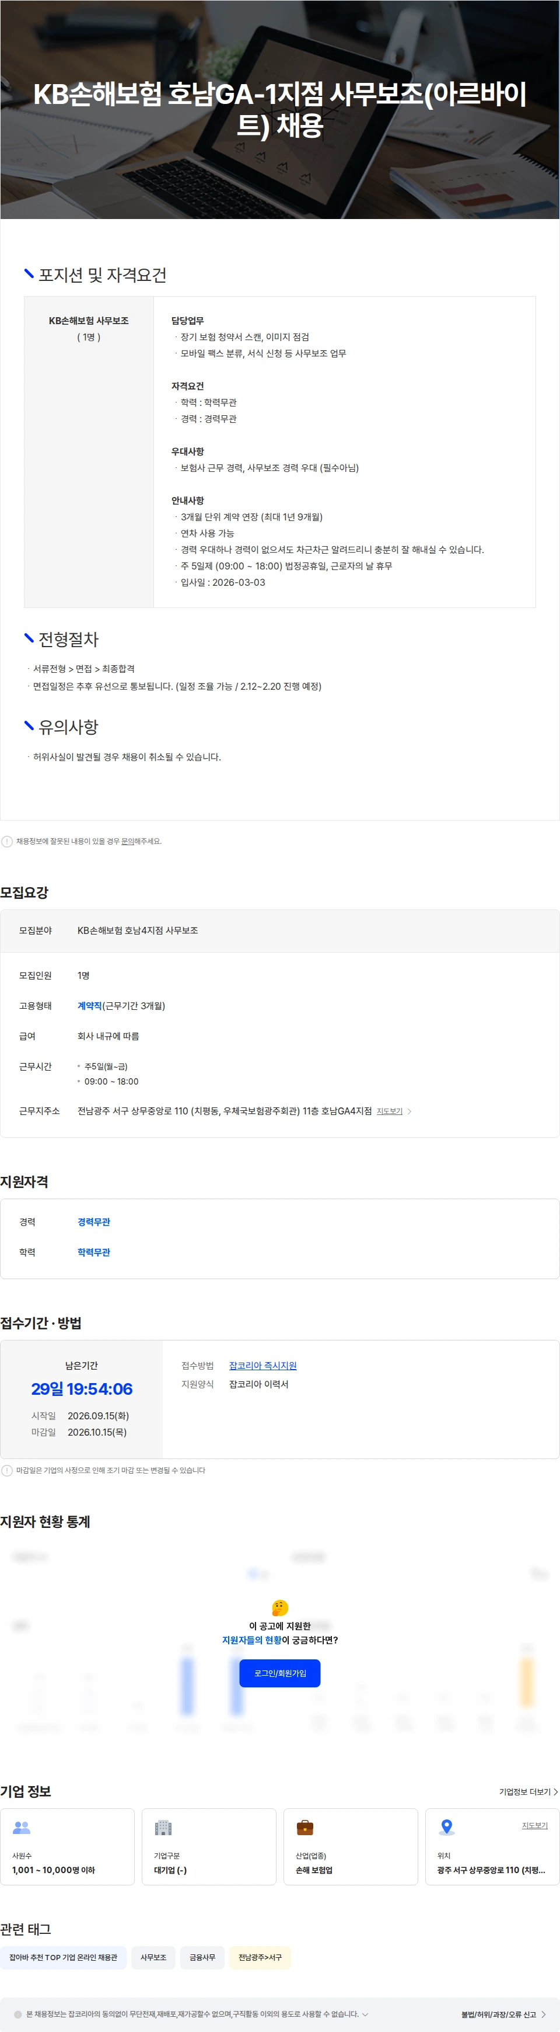Click the 잡코리아 이력서 application form text
The height and width of the screenshot is (2032, 560).
[258, 1384]
